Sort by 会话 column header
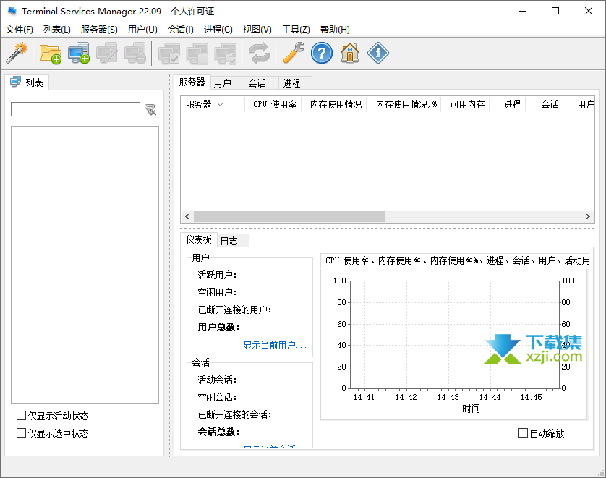The width and height of the screenshot is (606, 478). click(x=545, y=104)
